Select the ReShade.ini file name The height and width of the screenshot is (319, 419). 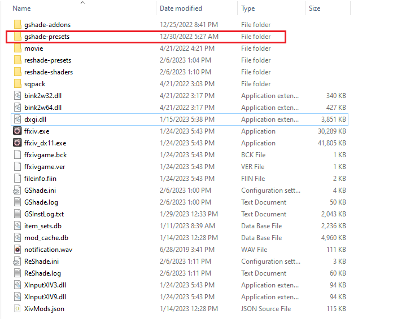point(41,262)
